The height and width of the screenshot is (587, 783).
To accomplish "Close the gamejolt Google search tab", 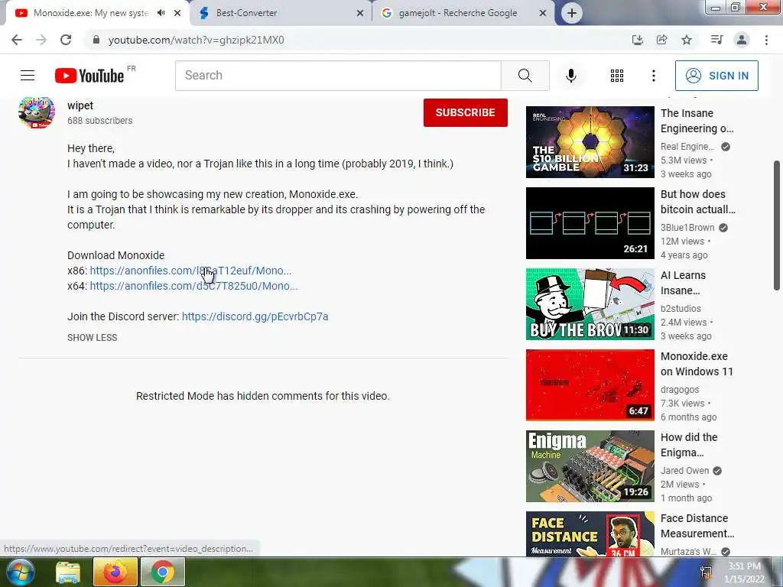I will (x=543, y=13).
